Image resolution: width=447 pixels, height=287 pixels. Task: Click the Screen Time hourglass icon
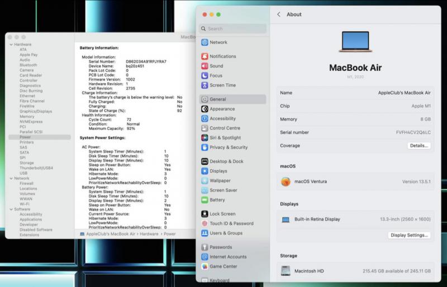pos(205,85)
